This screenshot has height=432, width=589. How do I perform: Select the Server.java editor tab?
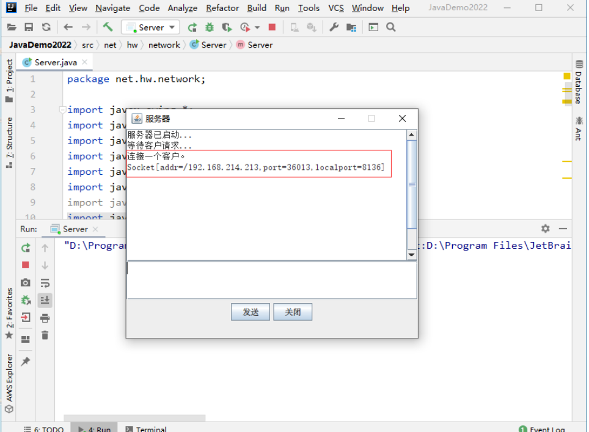point(56,62)
